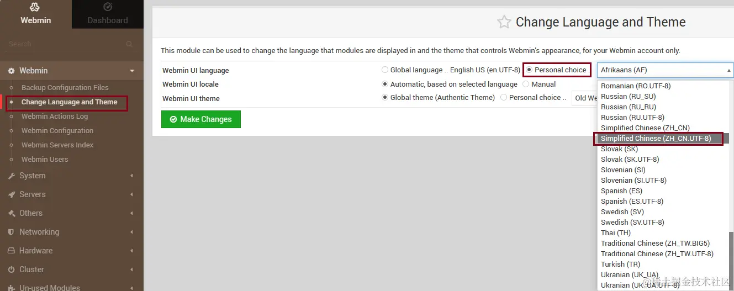Click the Un-used Modules puzzle icon
734x291 pixels.
tap(11, 288)
